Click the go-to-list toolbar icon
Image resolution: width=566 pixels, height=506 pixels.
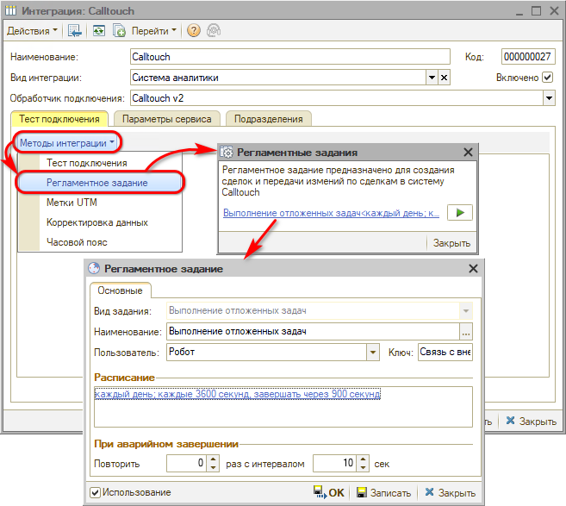coord(75,31)
